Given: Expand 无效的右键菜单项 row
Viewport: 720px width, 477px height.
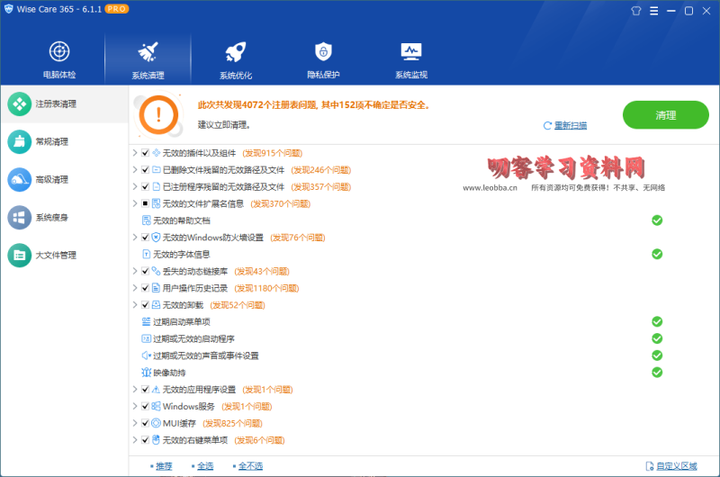Looking at the screenshot, I should click(x=135, y=440).
